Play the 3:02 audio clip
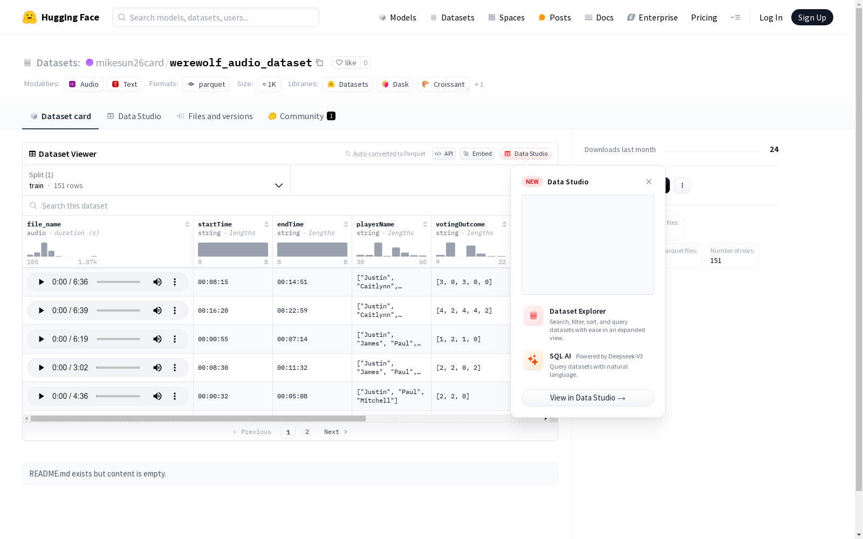 41,368
